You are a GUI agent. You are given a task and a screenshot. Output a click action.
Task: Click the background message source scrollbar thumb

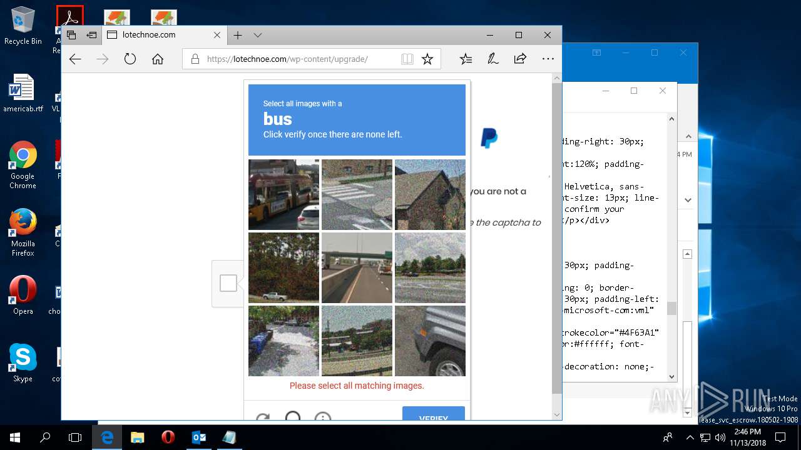point(671,309)
